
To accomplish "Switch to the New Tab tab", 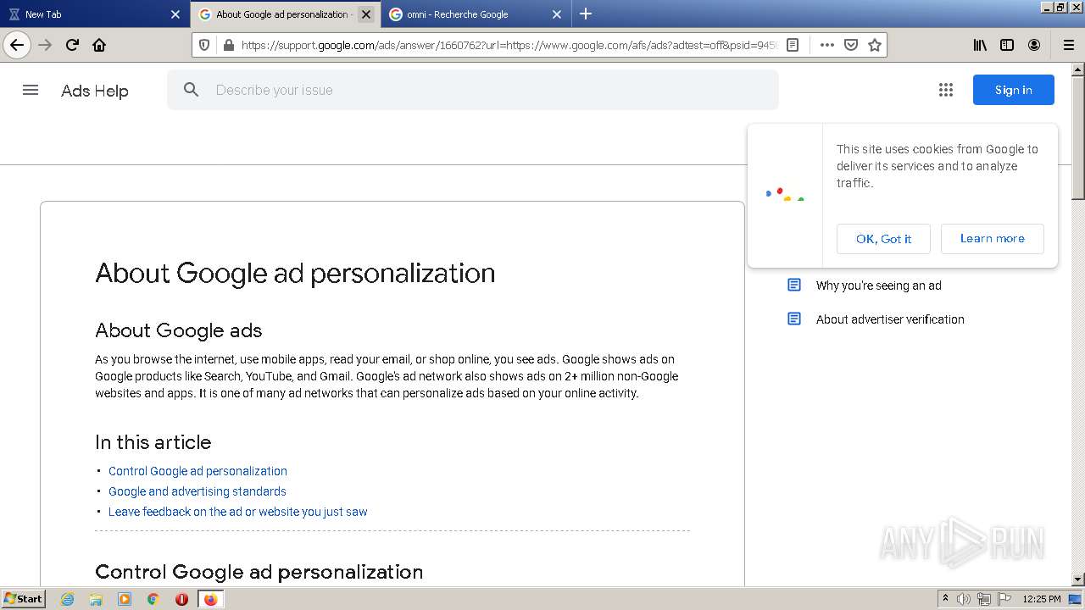I will click(95, 14).
